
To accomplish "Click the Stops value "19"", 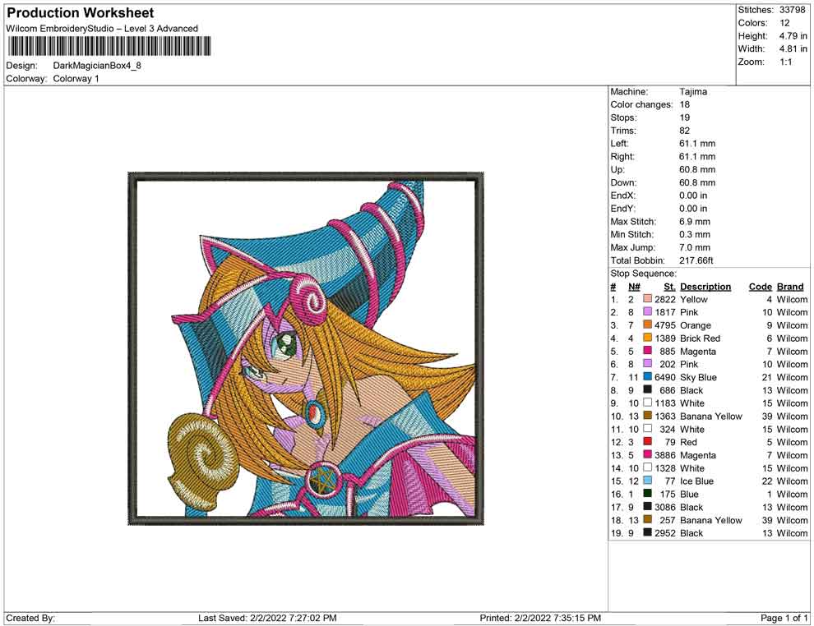I will 684,117.
